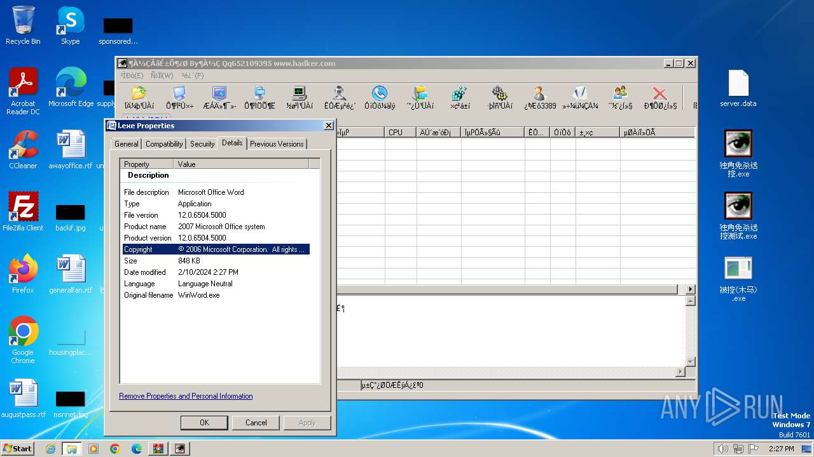Select the Google Chrome desktop icon
The image size is (814, 457).
pos(23,340)
